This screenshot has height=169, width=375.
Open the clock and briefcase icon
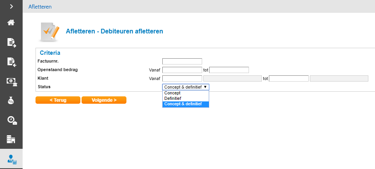11,120
